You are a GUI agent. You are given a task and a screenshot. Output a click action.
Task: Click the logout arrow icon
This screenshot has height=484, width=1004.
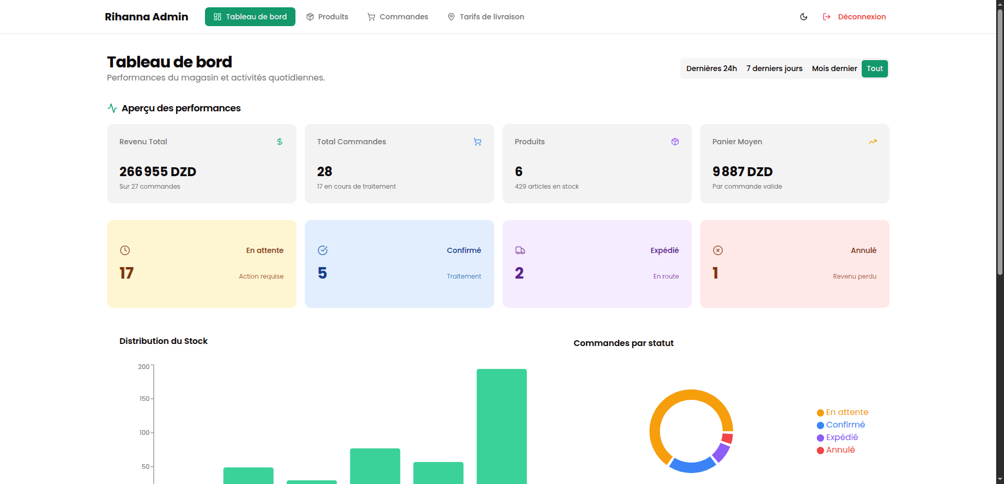(827, 17)
